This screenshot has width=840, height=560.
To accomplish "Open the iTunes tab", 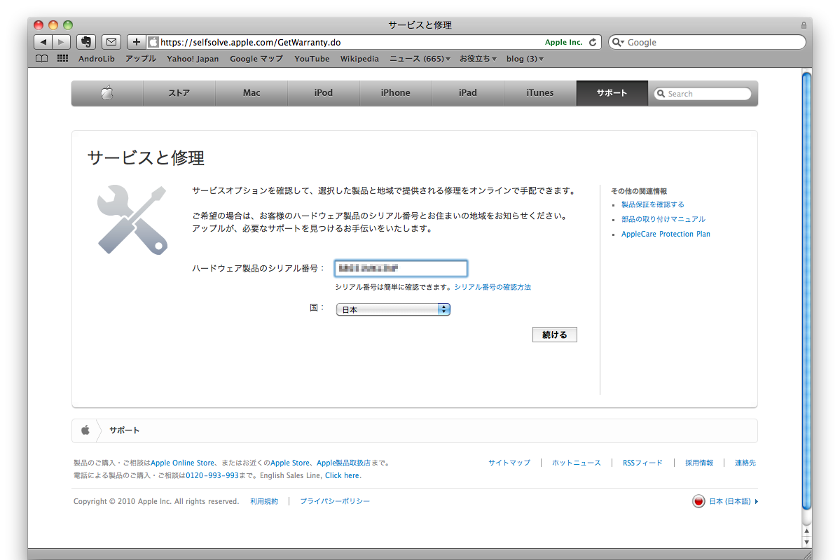I will [540, 93].
